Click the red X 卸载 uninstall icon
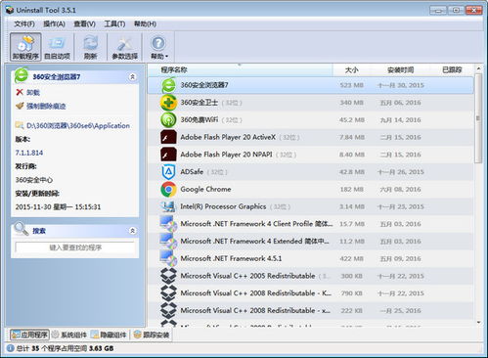Screen dimensions: 488x358 click(20, 92)
